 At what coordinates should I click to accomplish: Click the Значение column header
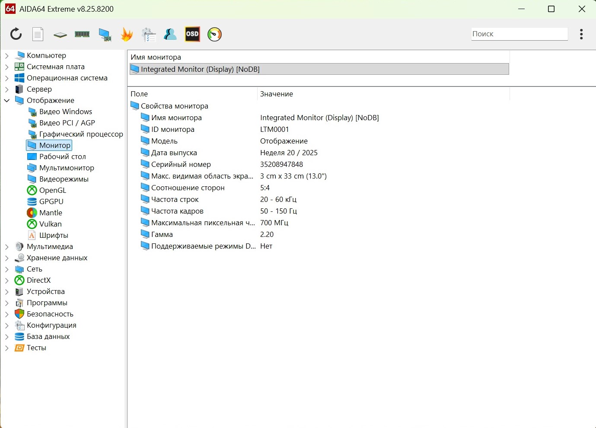point(277,94)
